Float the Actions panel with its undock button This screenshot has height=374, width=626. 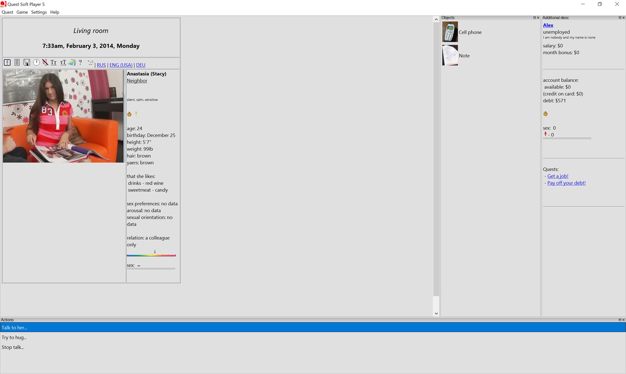click(620, 320)
